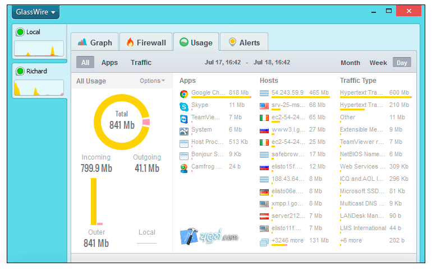This screenshot has width=432, height=271.
Task: Click the flag next to xmpp.l.go host
Action: pyautogui.click(x=264, y=204)
